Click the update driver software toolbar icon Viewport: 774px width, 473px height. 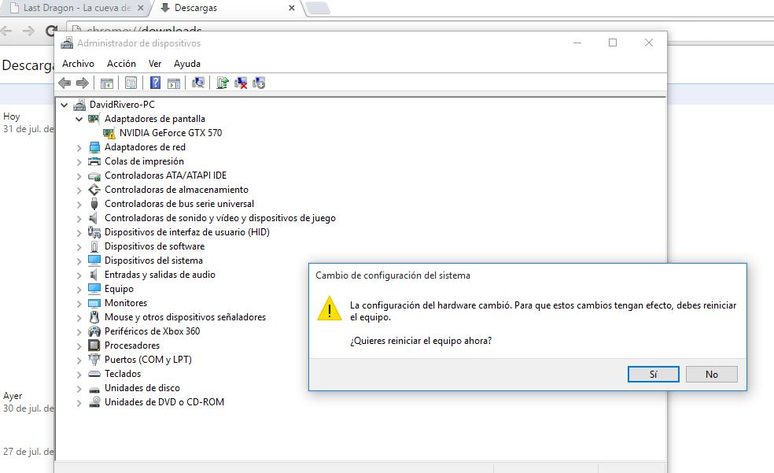point(223,83)
